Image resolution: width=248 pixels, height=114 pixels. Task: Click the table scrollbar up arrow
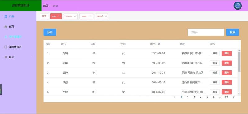tap(239, 50)
